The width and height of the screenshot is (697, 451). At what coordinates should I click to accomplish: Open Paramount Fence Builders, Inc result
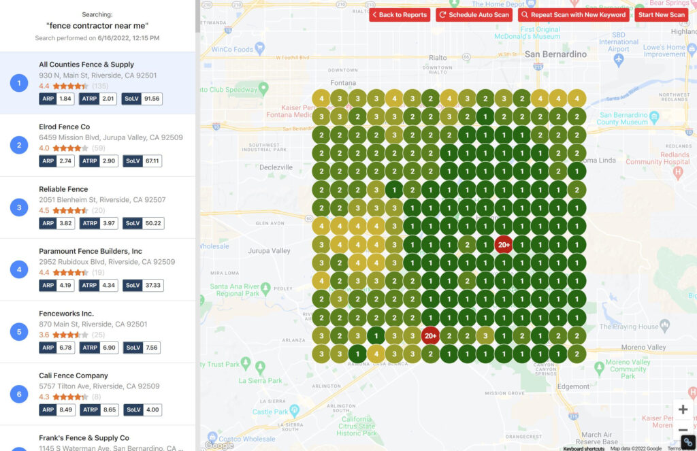(90, 251)
